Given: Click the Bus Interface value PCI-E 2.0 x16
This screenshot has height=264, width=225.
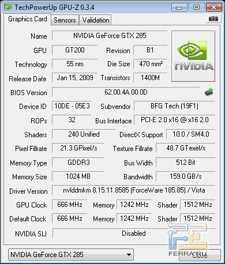Looking at the screenshot, I should (174, 120).
